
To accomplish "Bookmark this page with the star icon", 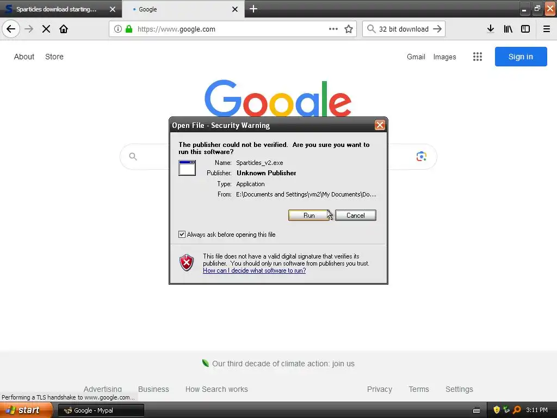I will click(349, 29).
